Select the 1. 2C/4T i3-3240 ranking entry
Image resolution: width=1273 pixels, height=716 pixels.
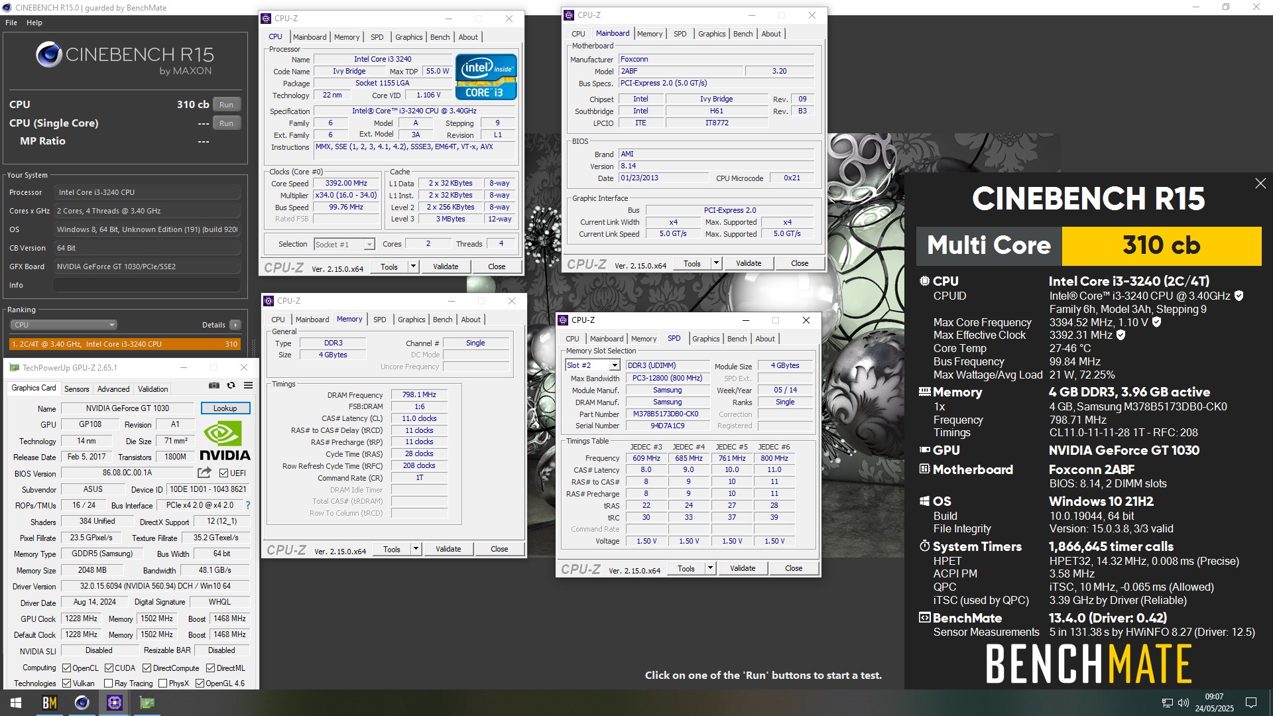(125, 344)
